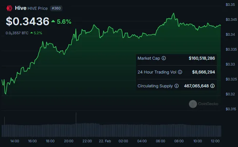Screen dimensions: 238x147
Task: Click the price chart's highest peak before 08:00
Action: coord(174,13)
